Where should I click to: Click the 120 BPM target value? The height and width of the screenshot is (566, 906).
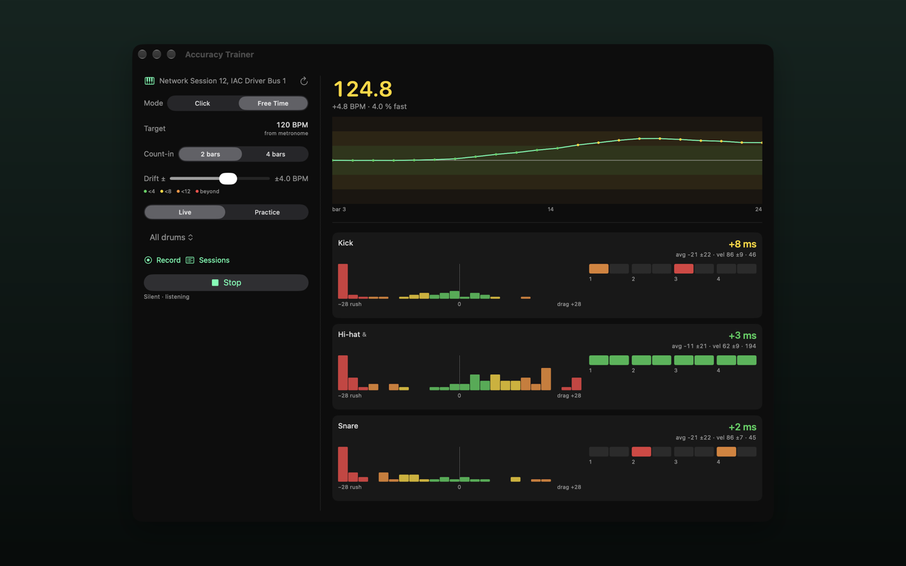(293, 125)
